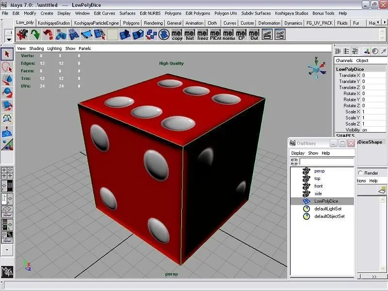The width and height of the screenshot is (388, 291).
Task: Open the Koshigaya Studios menu
Action: (x=291, y=14)
